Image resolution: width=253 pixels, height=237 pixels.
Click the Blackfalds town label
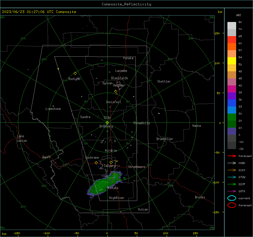(x=119, y=78)
